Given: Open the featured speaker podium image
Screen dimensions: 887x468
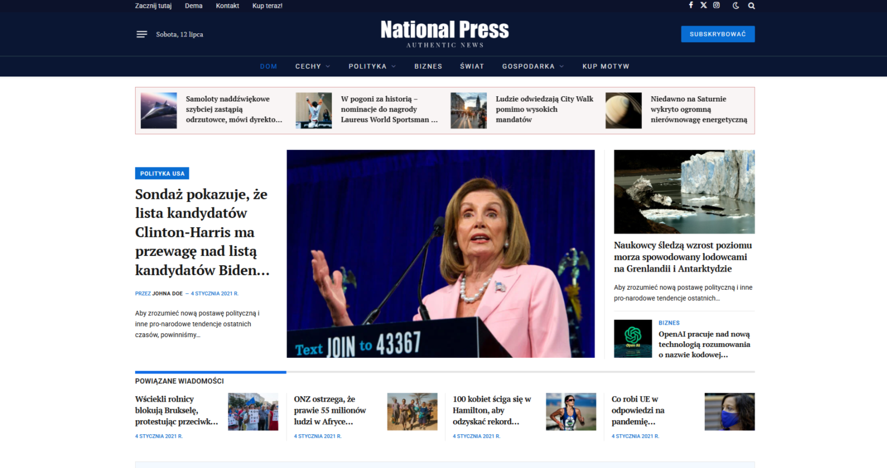Looking at the screenshot, I should pos(441,254).
